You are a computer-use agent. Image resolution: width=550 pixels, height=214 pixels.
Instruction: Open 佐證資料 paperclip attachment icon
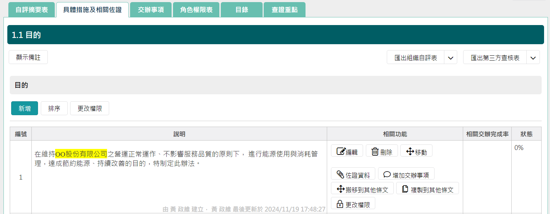click(340, 175)
